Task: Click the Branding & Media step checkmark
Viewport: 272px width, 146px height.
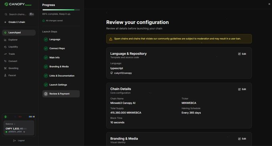Action: click(46, 67)
